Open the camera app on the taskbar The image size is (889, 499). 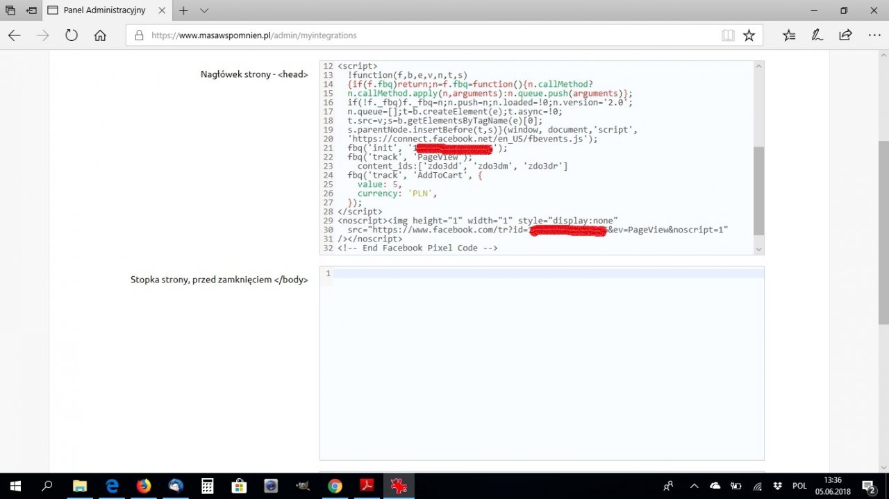271,486
